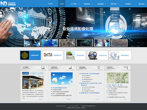The width and height of the screenshot is (147, 110).
Task: Open the last application case category link
Action: click(x=90, y=93)
